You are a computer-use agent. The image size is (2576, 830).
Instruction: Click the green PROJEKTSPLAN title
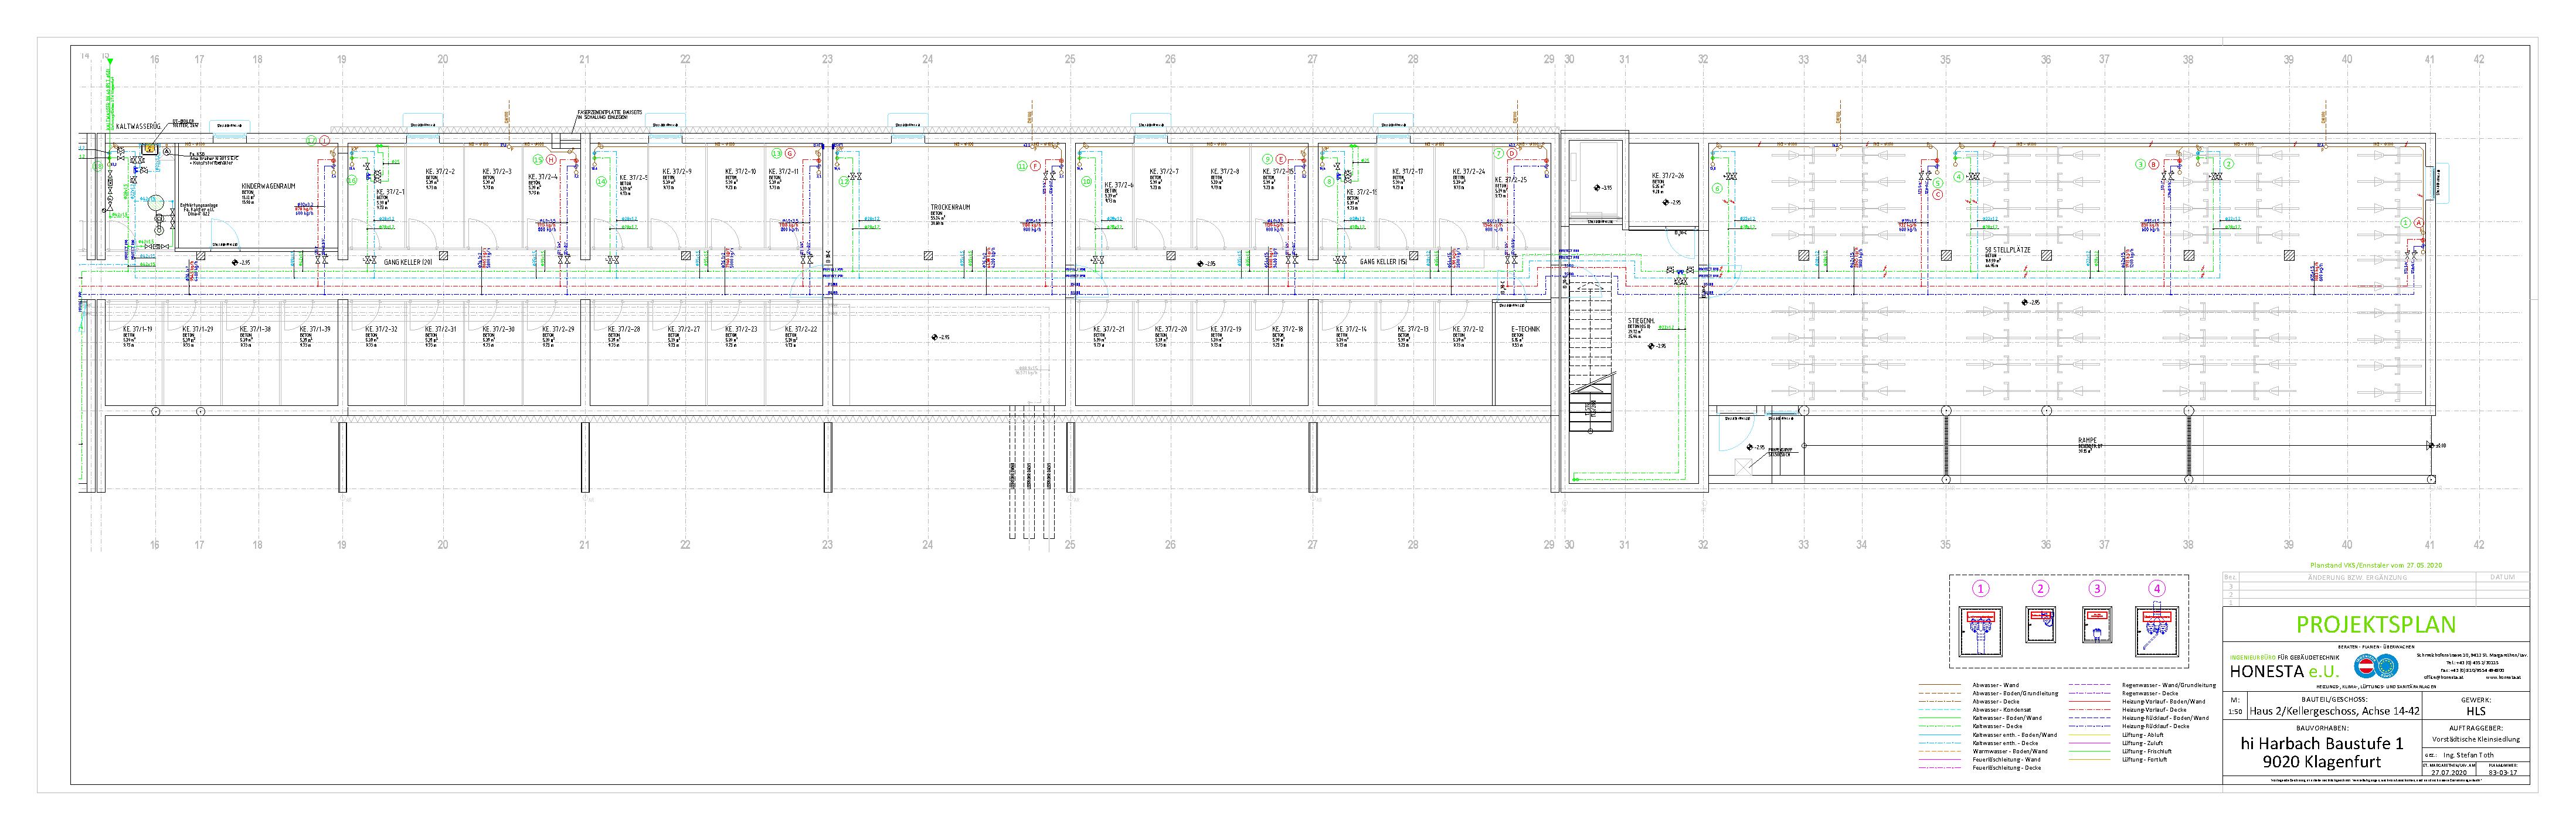(x=2375, y=625)
